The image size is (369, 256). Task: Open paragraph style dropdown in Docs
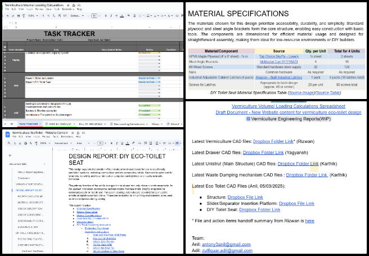coord(63,143)
